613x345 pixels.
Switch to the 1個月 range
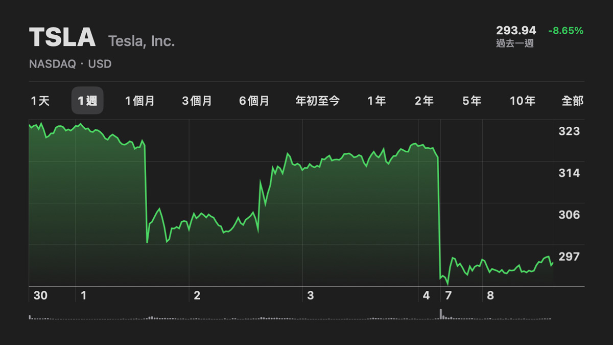[x=140, y=101]
